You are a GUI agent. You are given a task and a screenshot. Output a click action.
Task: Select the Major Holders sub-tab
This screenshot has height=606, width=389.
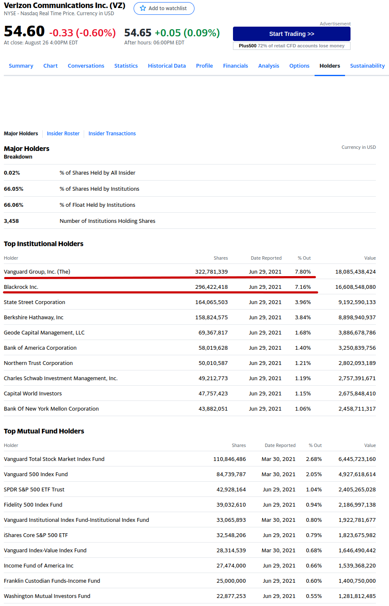coord(21,134)
